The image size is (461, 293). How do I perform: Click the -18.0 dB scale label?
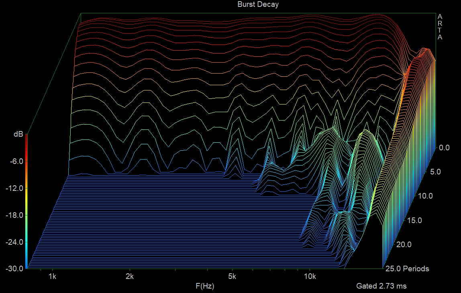(x=14, y=215)
